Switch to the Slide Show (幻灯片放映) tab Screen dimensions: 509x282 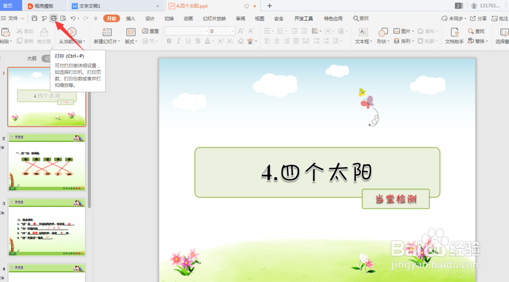click(x=214, y=18)
